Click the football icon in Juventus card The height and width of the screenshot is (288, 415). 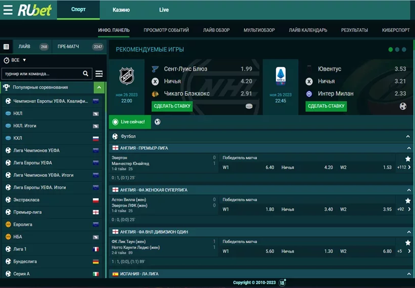click(x=403, y=106)
